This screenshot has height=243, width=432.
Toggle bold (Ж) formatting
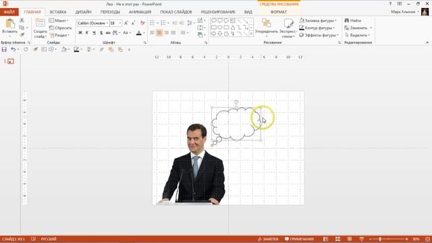click(80, 33)
